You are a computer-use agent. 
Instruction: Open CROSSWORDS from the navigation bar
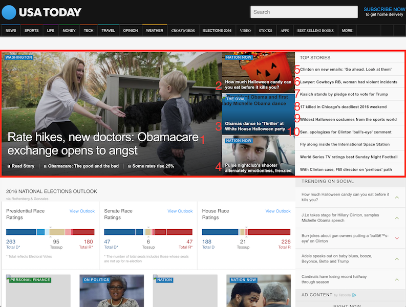coord(183,31)
